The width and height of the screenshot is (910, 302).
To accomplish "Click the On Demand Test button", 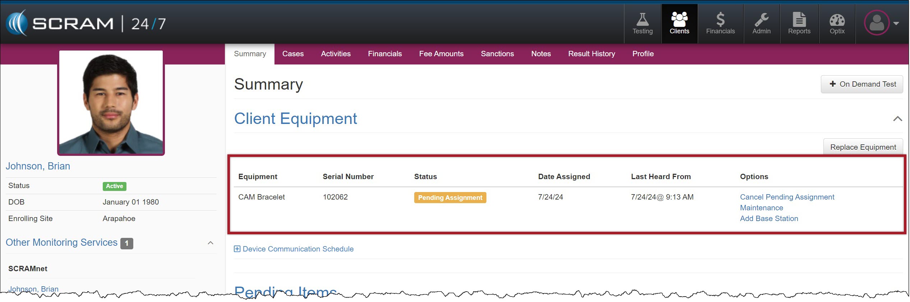I will pyautogui.click(x=862, y=84).
